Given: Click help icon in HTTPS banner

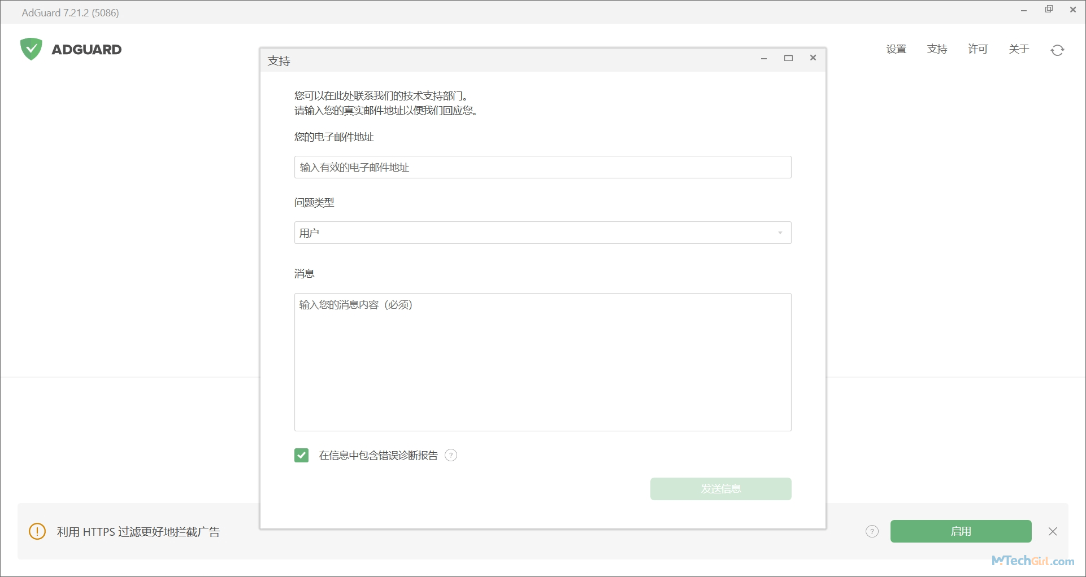Looking at the screenshot, I should [x=872, y=531].
